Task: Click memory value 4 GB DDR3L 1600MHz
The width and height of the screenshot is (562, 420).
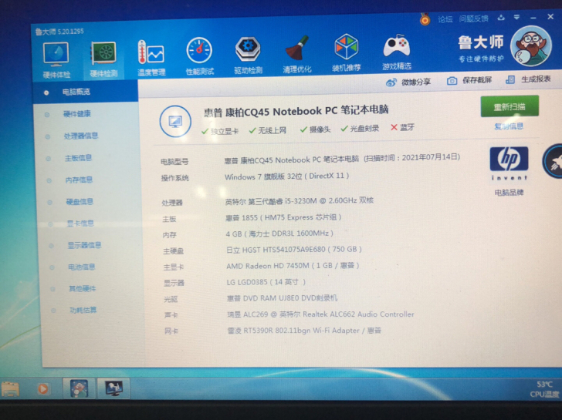Action: (279, 234)
